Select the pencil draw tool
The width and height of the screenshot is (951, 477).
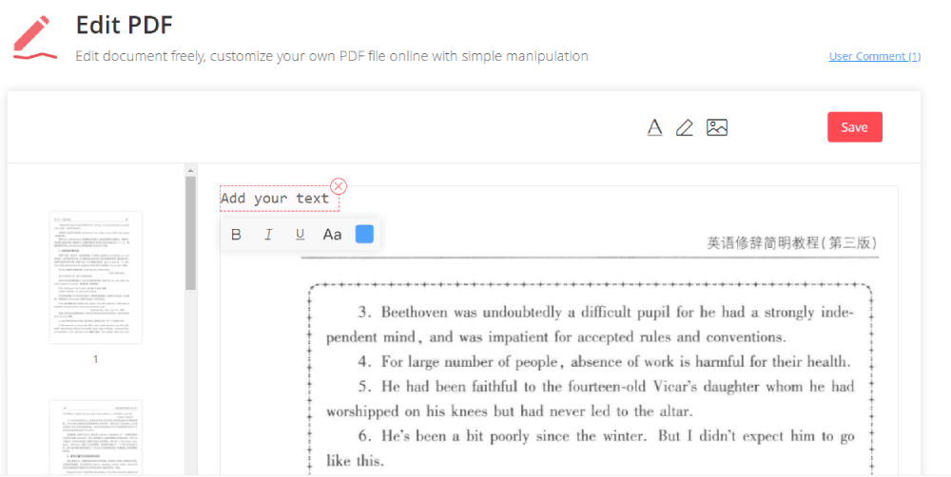click(x=685, y=127)
